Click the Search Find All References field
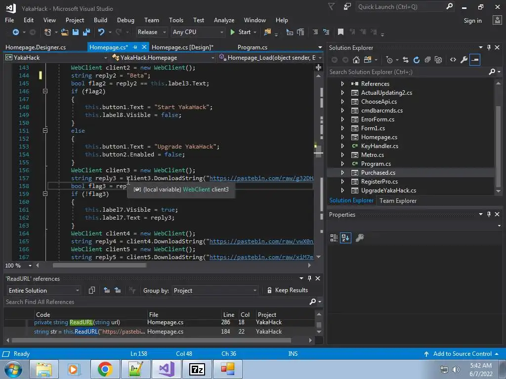506x379 pixels. point(157,302)
